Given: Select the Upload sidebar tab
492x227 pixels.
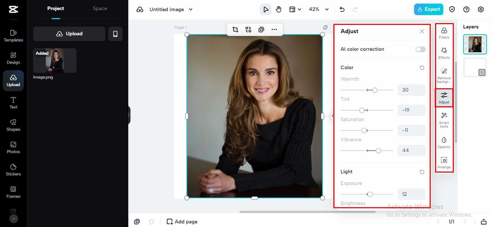Looking at the screenshot, I should click(x=13, y=80).
